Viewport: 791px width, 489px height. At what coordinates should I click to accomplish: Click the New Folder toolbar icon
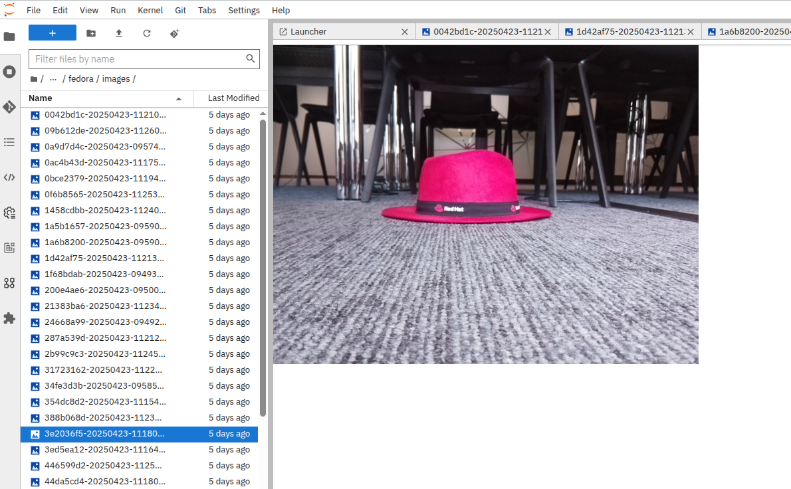91,33
